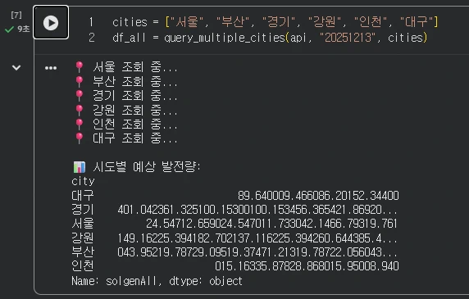Click the "강원 조회 중..." output line

135,110
